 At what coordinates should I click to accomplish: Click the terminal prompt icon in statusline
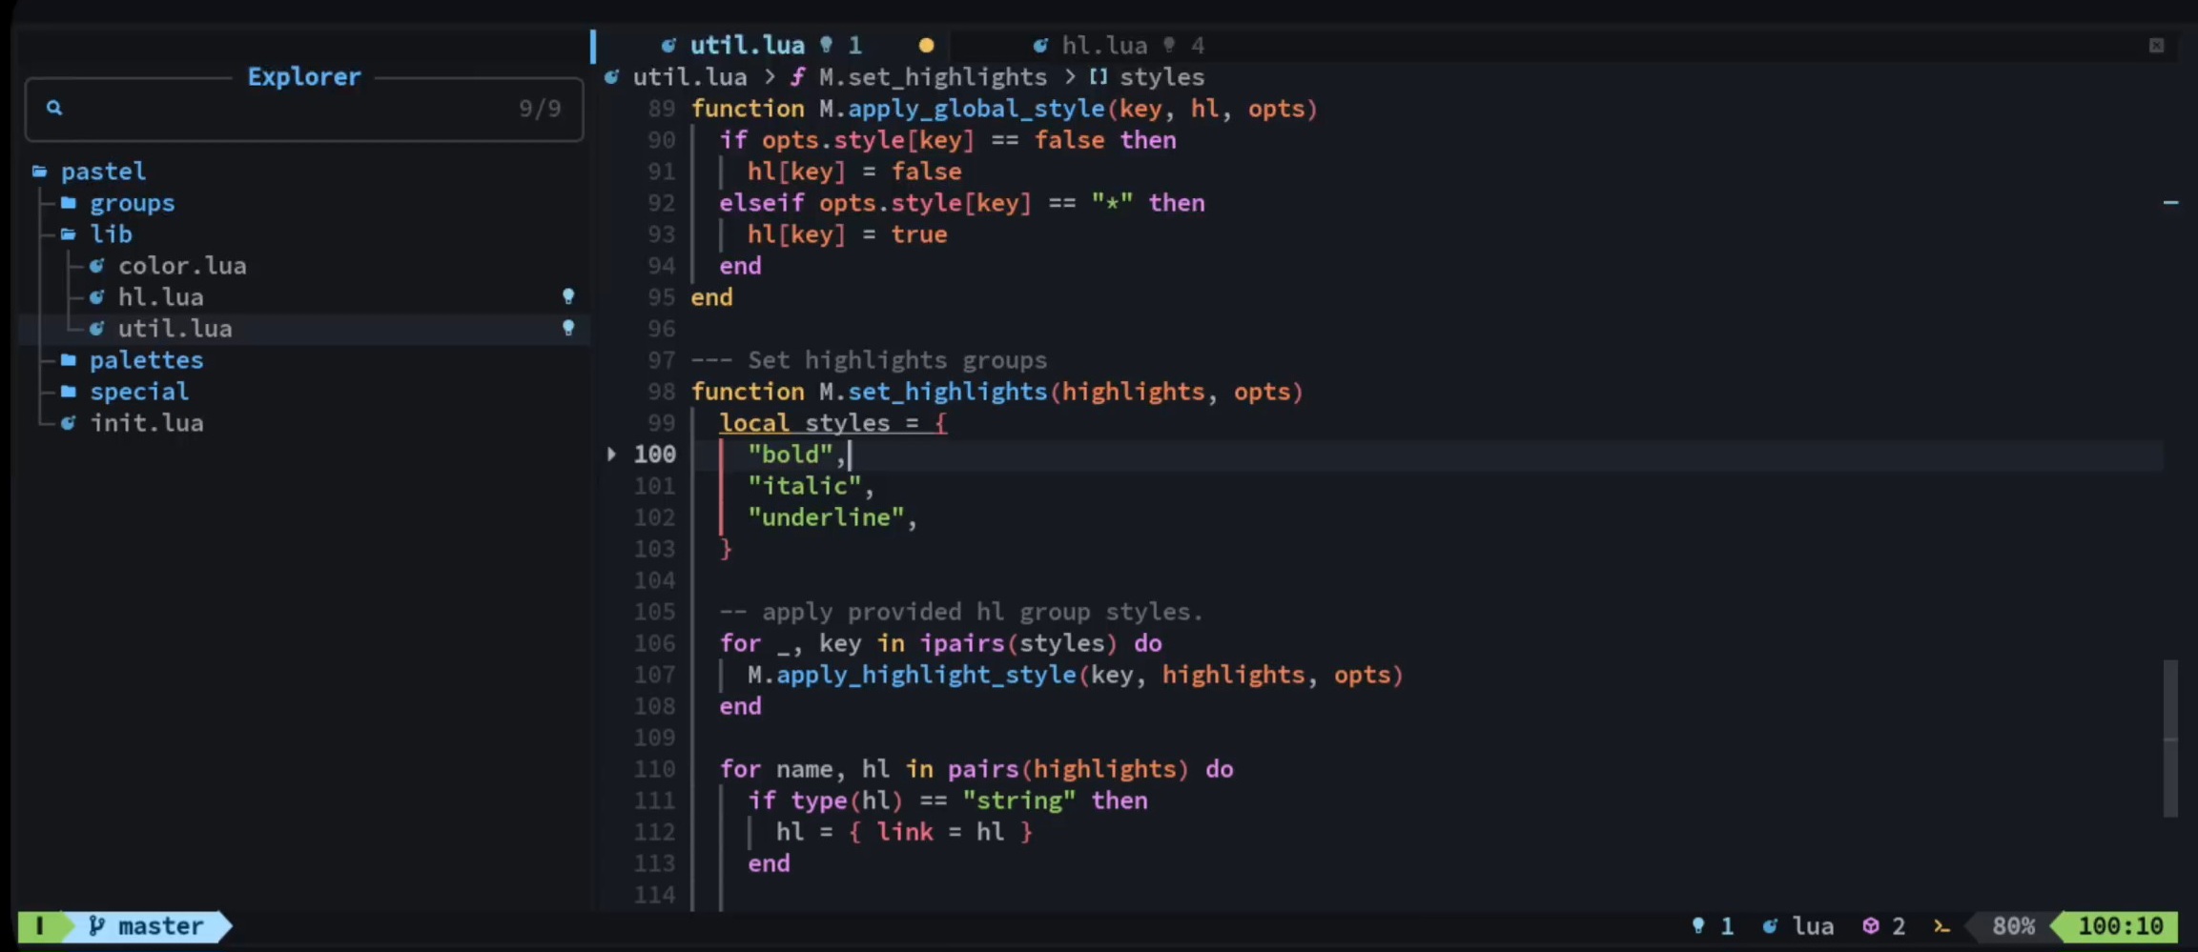[x=1941, y=926]
